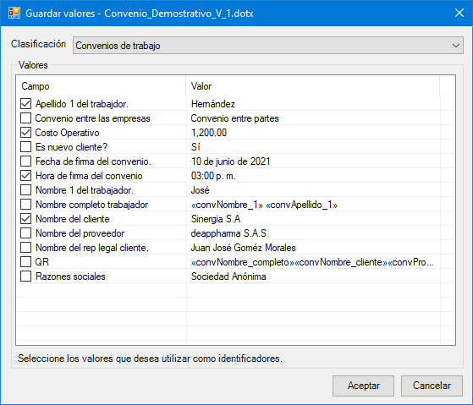This screenshot has height=405, width=473.
Task: Close the Guardar valores dialog
Action: point(459,13)
